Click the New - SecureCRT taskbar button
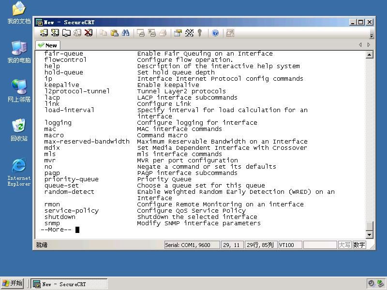Viewport: 387px width, 290px height. click(x=69, y=284)
